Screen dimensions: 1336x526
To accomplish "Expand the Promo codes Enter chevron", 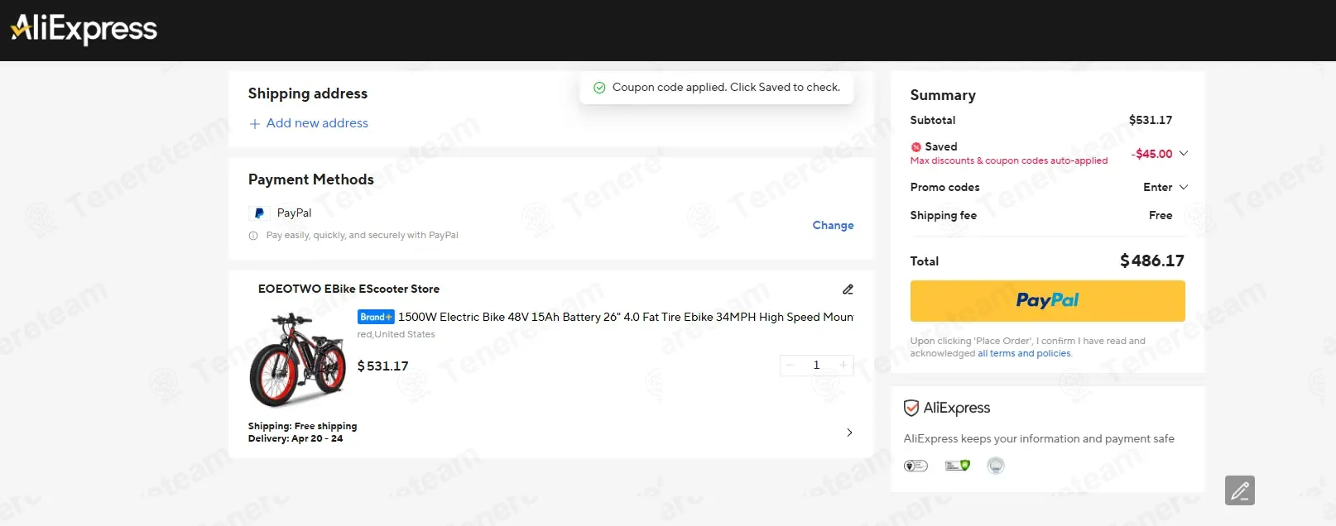I will [x=1184, y=187].
